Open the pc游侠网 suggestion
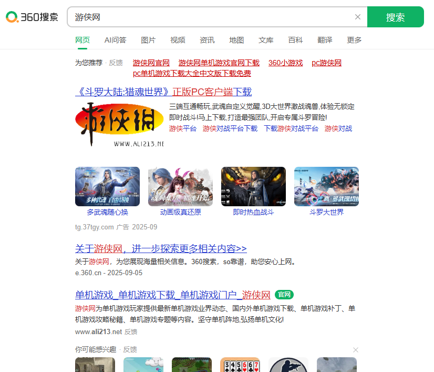 (326, 63)
